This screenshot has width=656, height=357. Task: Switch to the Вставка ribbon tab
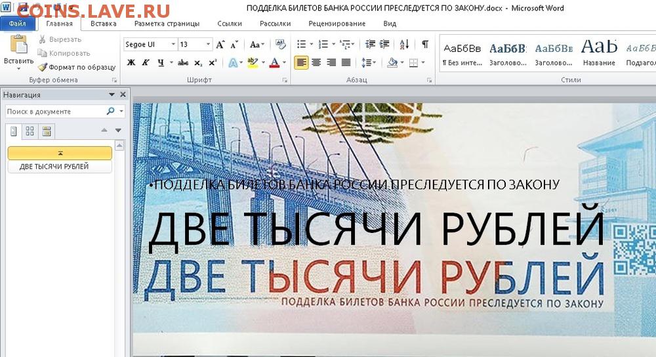tap(104, 24)
